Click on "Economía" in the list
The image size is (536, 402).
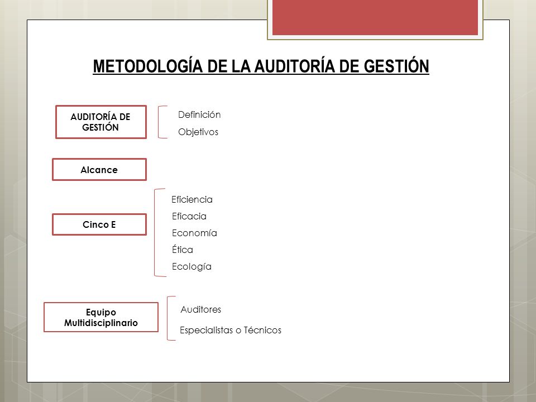point(194,233)
